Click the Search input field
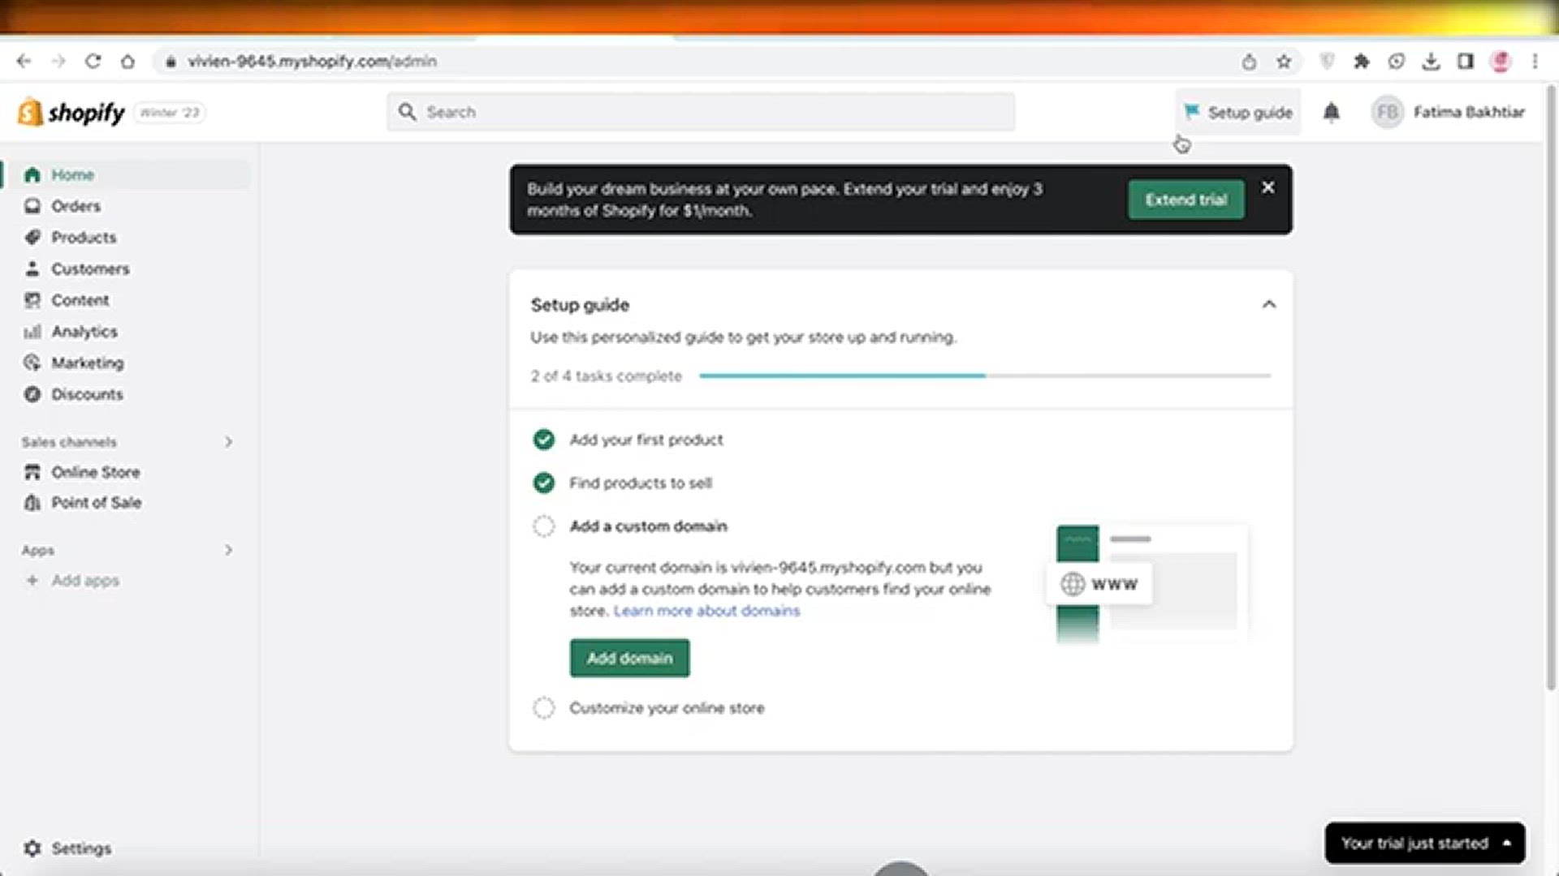The height and width of the screenshot is (876, 1559). tap(701, 112)
